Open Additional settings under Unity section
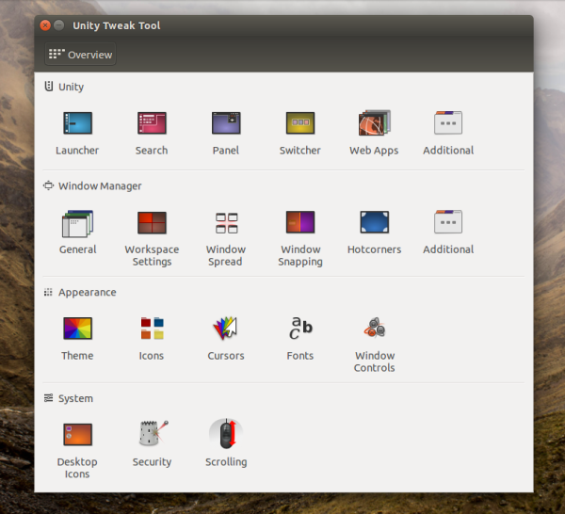This screenshot has height=514, width=565. pos(448,123)
